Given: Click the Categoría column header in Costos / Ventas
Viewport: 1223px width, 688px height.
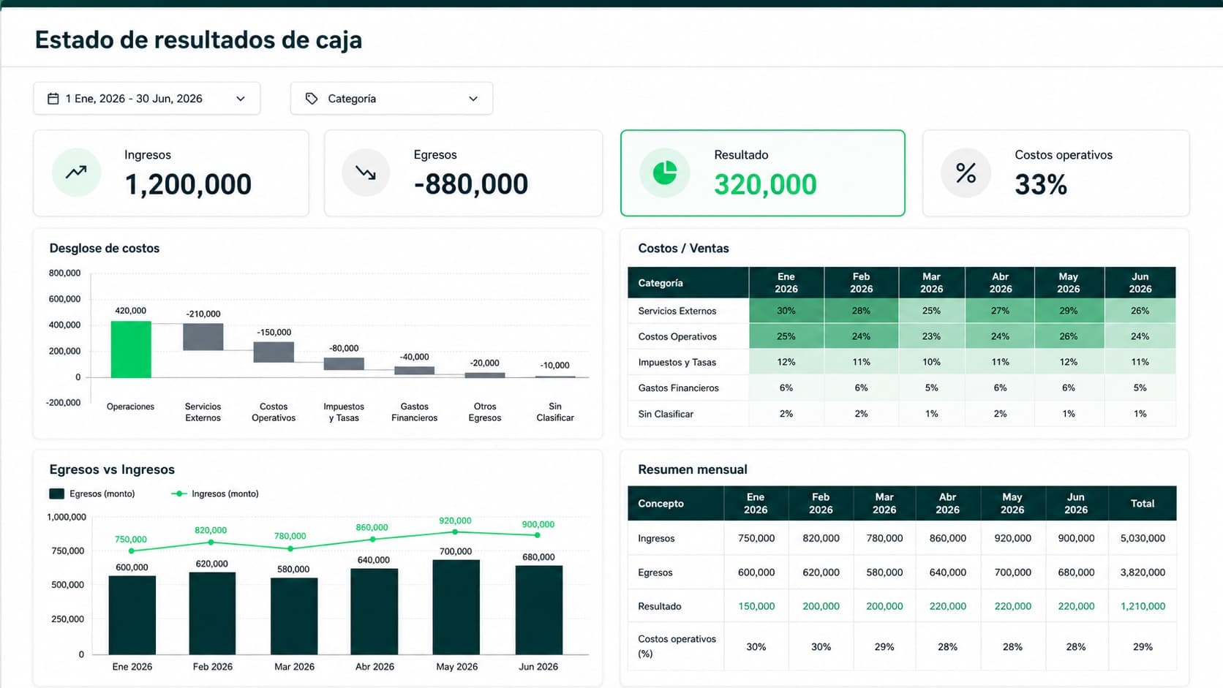Looking at the screenshot, I should click(x=688, y=283).
